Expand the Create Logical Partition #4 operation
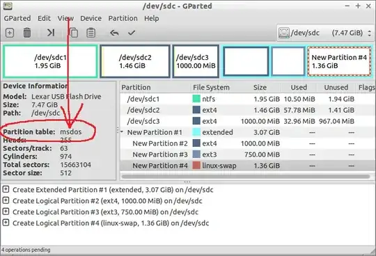The image size is (376, 256). click(x=6, y=223)
